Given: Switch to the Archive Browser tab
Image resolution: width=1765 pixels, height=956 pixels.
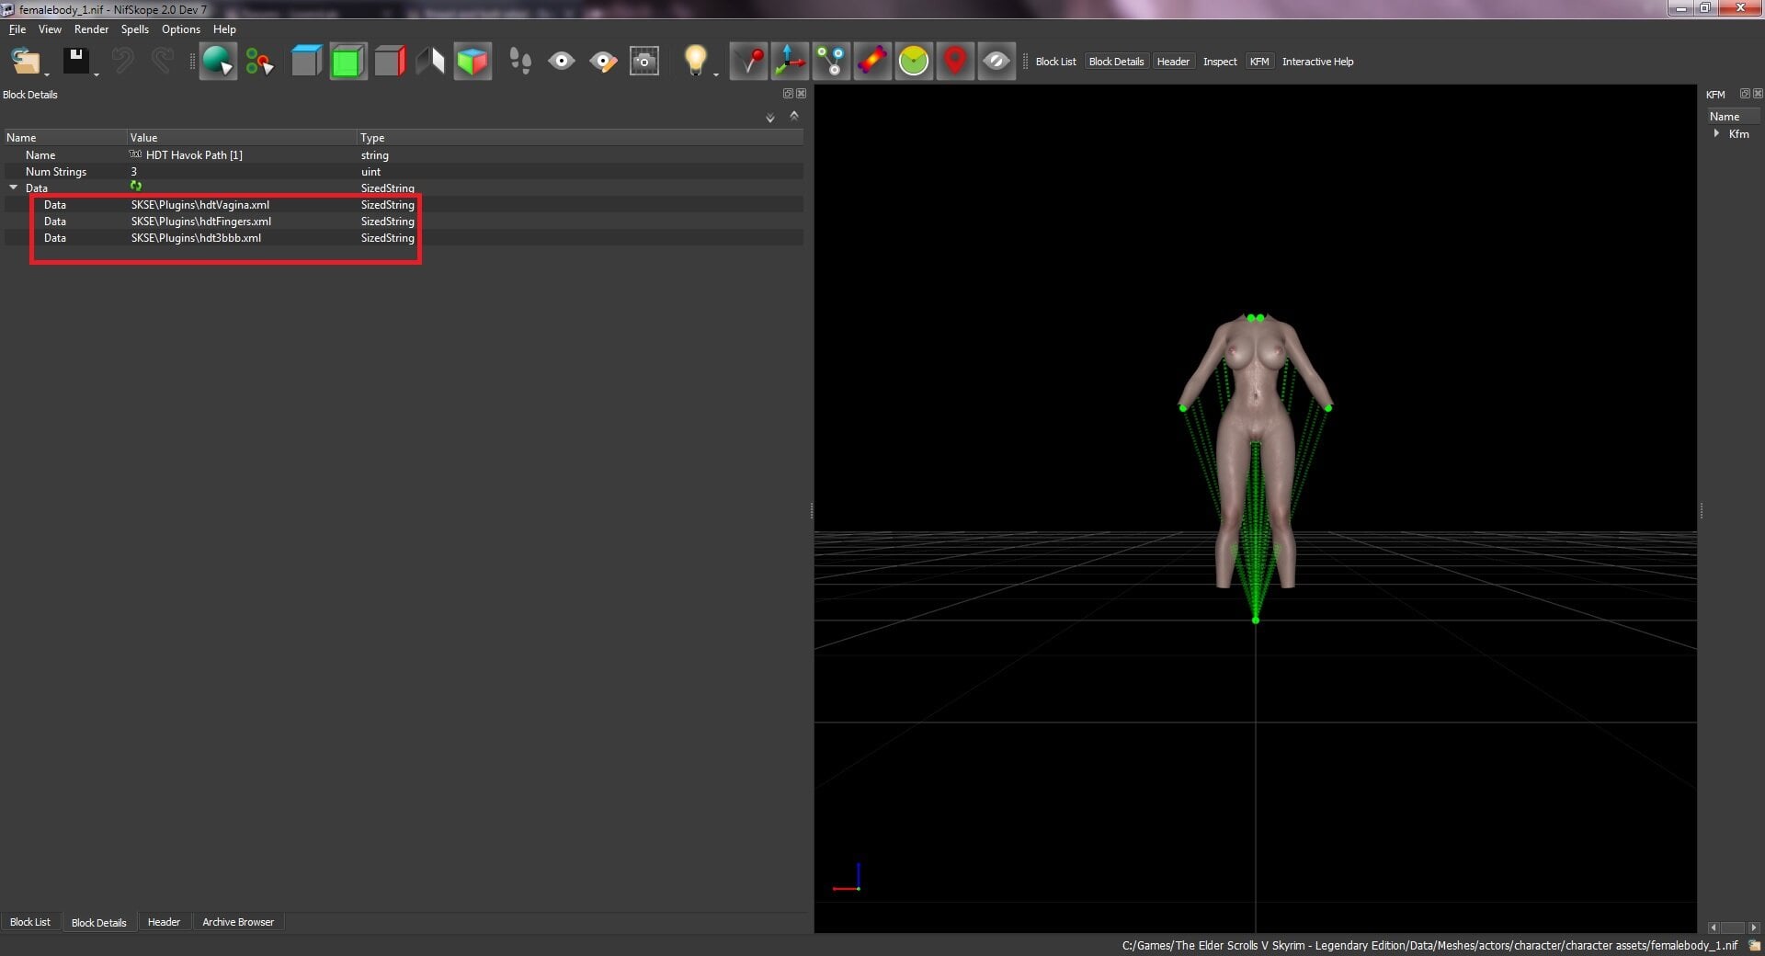Looking at the screenshot, I should click(238, 922).
